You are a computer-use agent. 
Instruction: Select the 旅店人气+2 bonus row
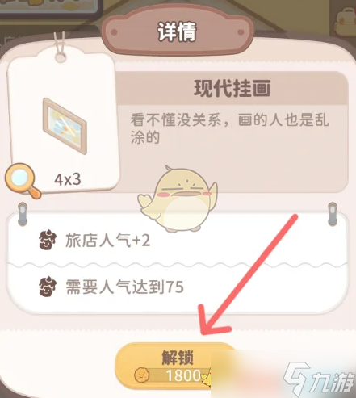(x=178, y=239)
